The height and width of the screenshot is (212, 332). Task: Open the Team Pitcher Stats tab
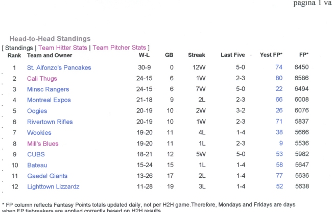pyautogui.click(x=119, y=48)
